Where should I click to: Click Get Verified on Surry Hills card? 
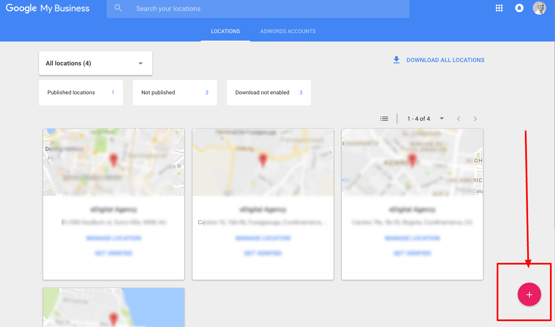[x=114, y=253]
